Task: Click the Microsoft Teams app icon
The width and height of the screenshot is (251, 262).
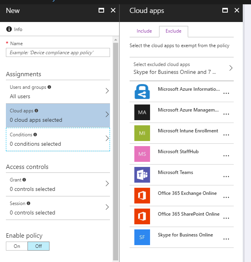Action: point(142,175)
